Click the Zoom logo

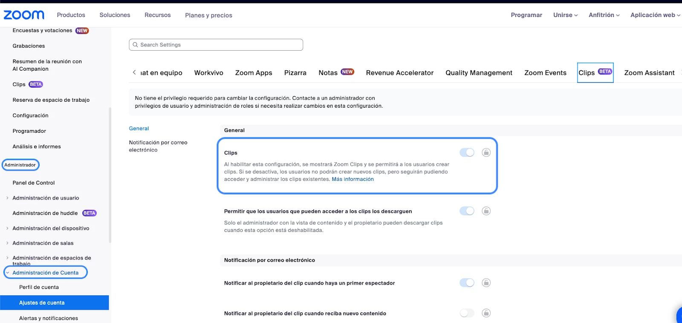[x=24, y=15]
